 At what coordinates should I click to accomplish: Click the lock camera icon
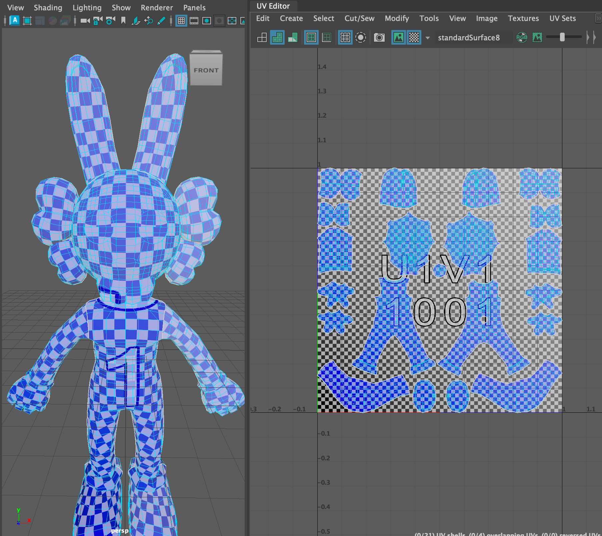pos(98,21)
